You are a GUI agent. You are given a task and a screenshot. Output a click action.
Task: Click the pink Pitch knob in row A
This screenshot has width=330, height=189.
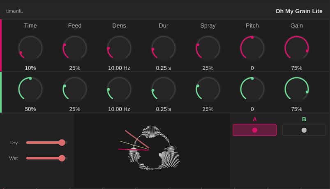click(x=252, y=48)
